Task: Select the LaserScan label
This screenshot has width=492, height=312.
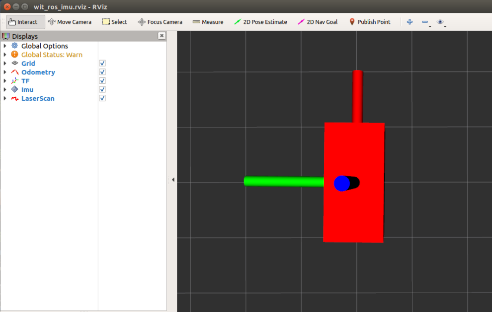Action: tap(38, 99)
